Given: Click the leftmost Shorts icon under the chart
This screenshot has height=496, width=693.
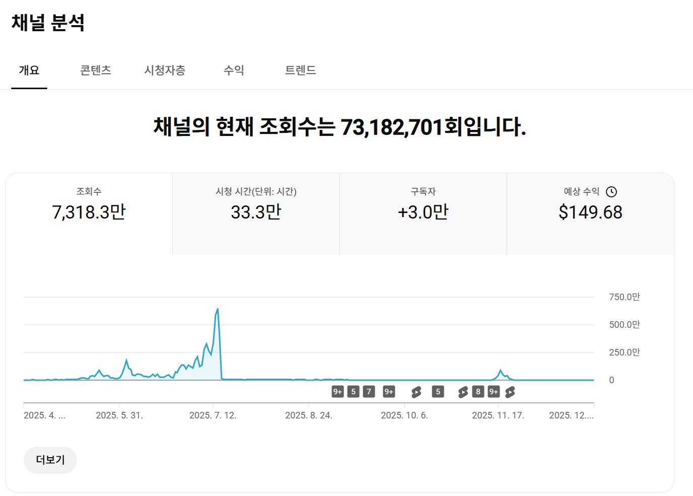Looking at the screenshot, I should [416, 392].
